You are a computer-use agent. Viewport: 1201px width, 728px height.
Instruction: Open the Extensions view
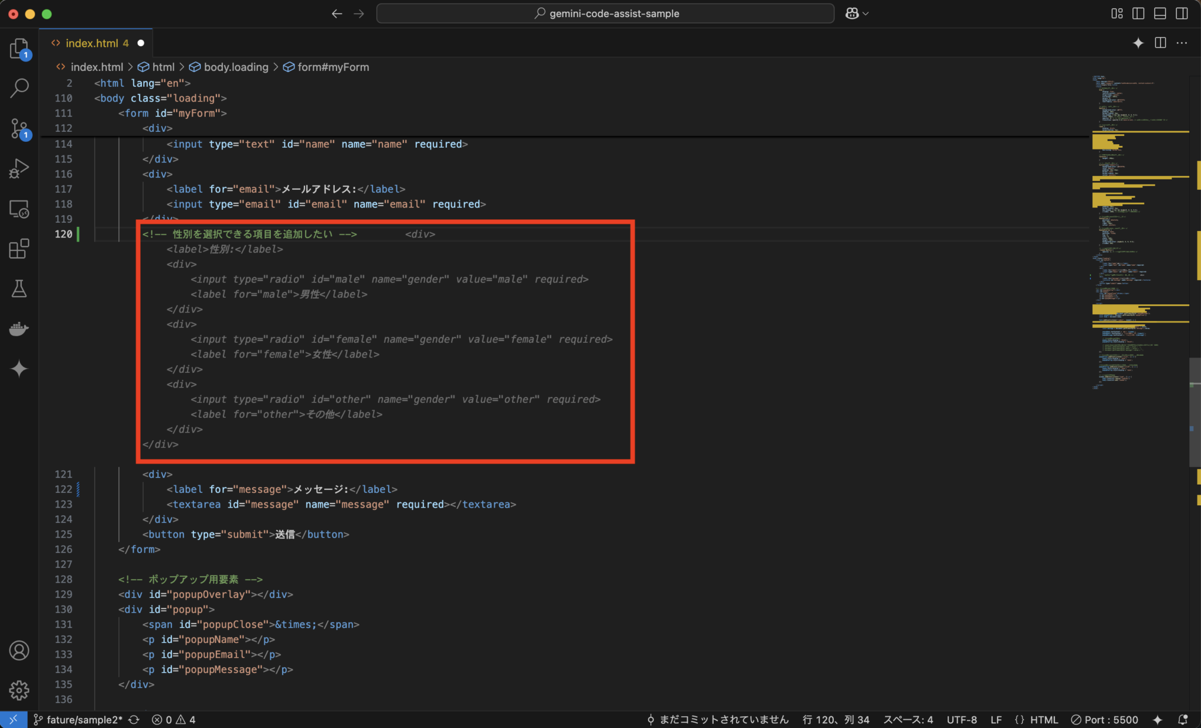(20, 249)
